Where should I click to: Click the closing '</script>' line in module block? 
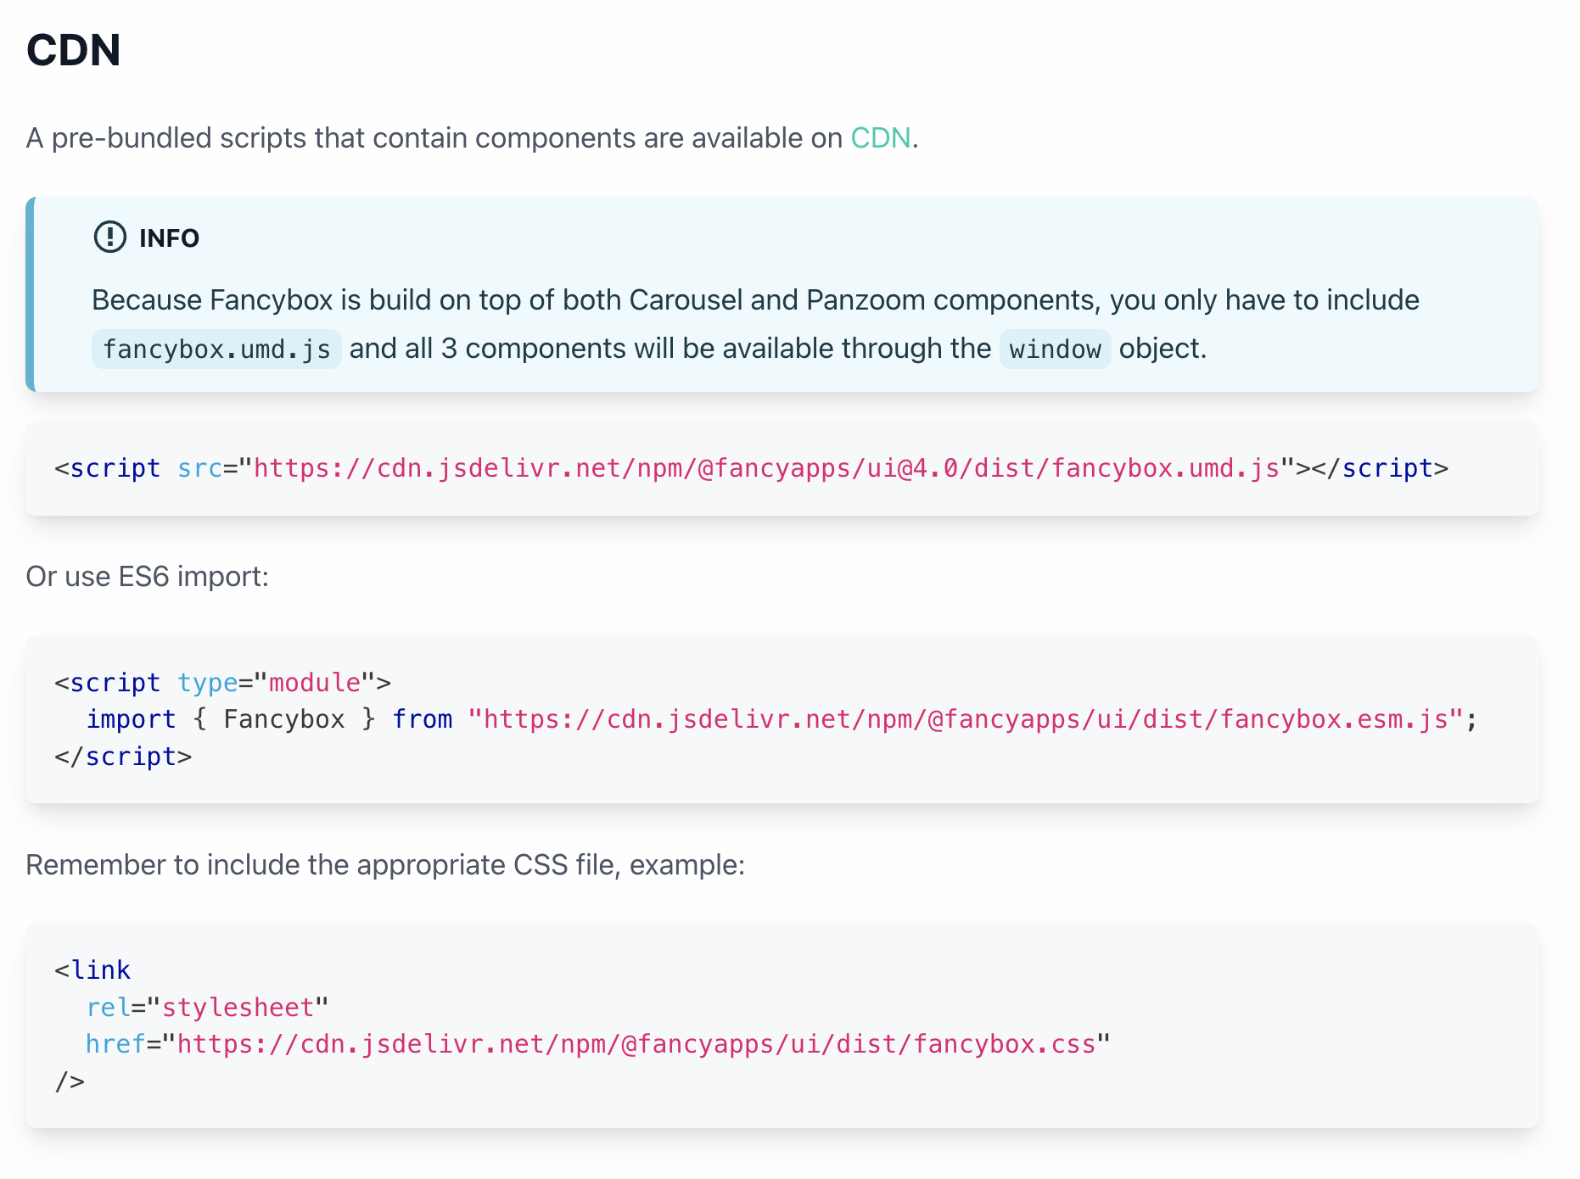coord(123,757)
